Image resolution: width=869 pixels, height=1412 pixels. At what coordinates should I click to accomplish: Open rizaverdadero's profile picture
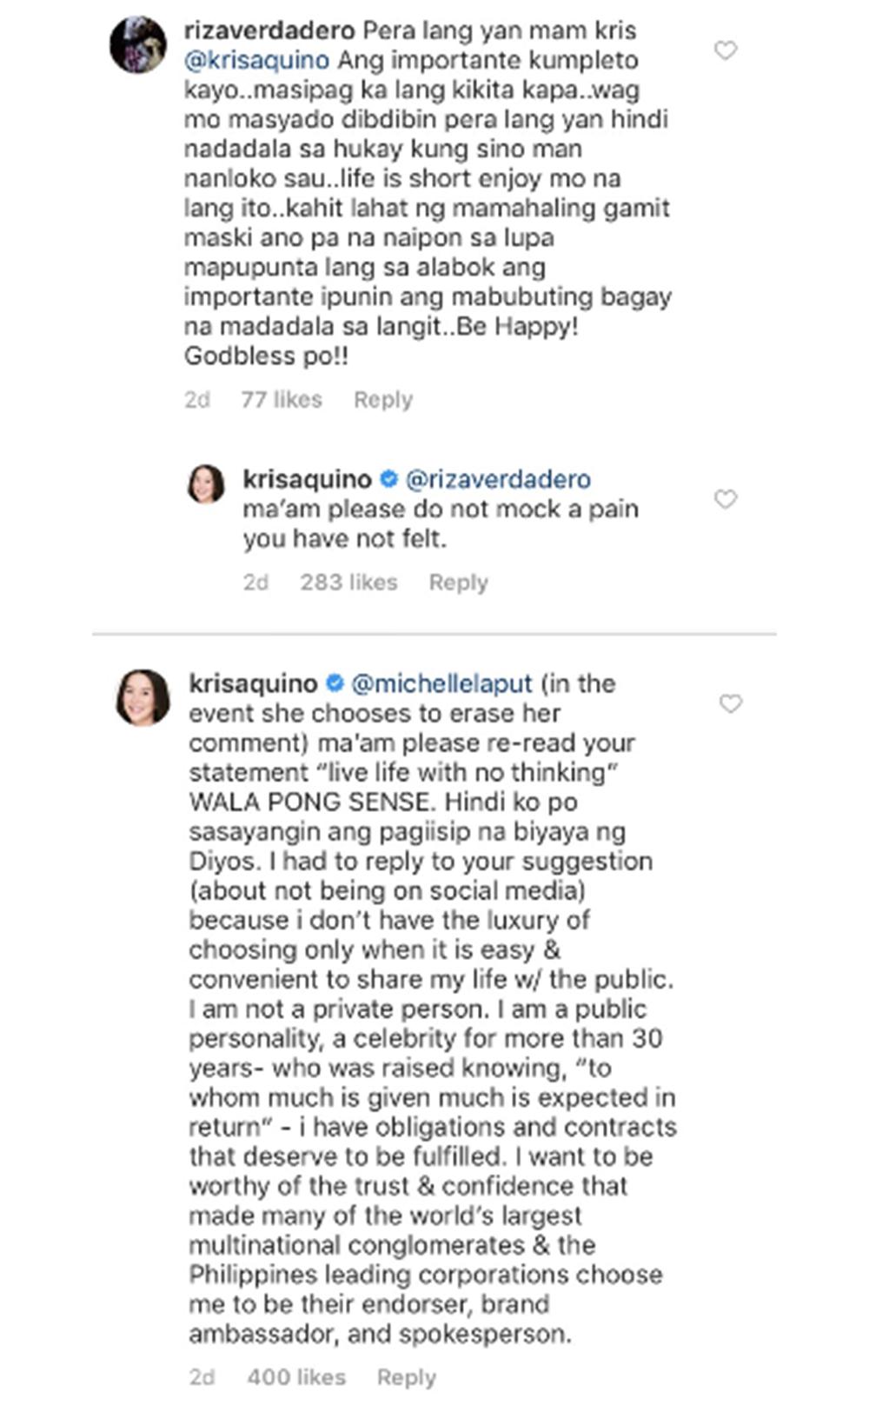(138, 44)
